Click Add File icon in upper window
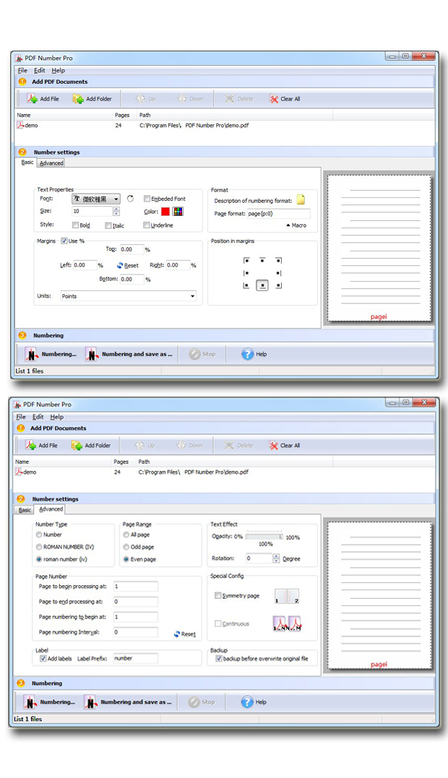Image resolution: width=448 pixels, height=778 pixels. click(33, 99)
